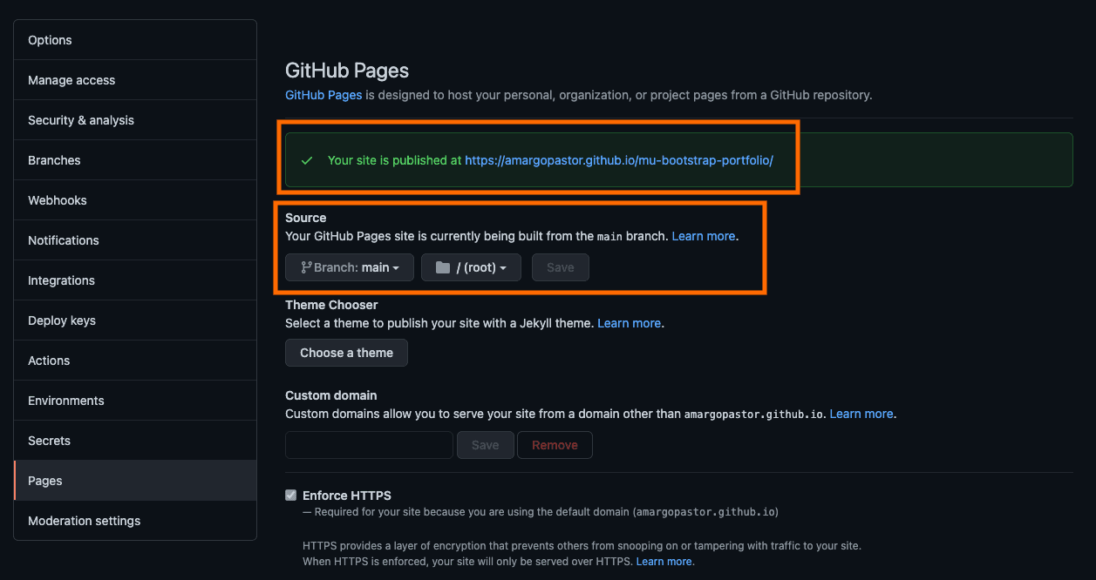
Task: Open Security & analysis settings
Action: click(x=136, y=120)
